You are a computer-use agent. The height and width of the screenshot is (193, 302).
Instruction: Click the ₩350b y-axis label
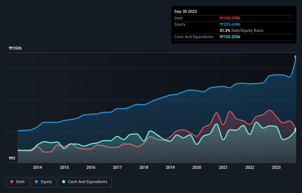(x=15, y=48)
